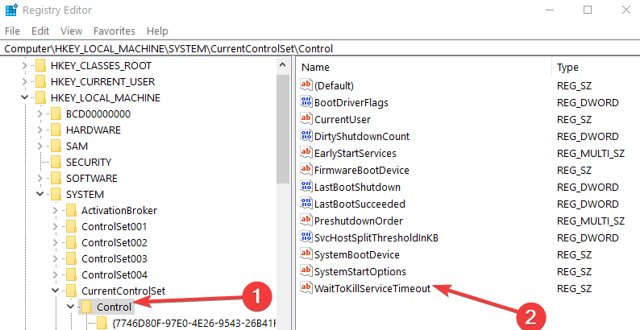Expand HKEY_CURRENT_USER chevron

coord(24,82)
